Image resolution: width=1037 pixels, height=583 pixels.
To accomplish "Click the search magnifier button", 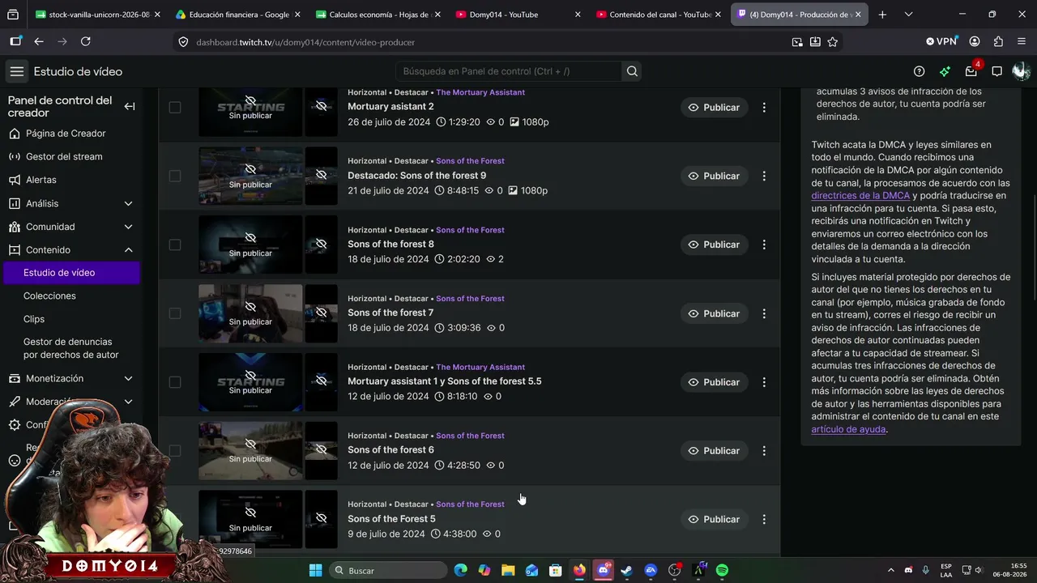I will [x=632, y=71].
